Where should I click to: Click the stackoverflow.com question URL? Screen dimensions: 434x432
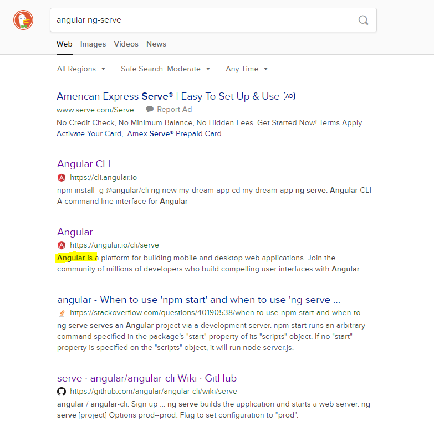click(219, 313)
